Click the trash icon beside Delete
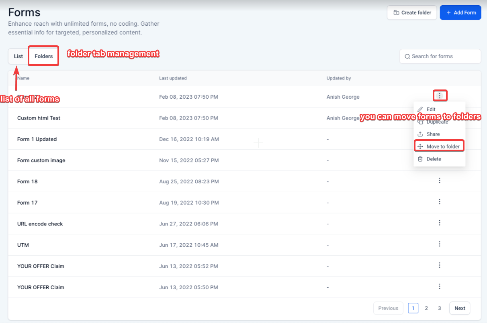Image resolution: width=487 pixels, height=323 pixels. coord(420,159)
